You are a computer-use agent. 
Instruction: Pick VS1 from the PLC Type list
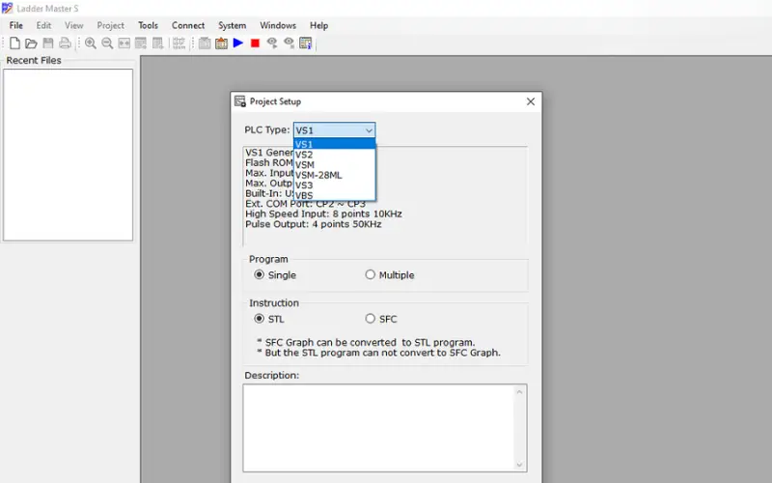click(x=334, y=144)
